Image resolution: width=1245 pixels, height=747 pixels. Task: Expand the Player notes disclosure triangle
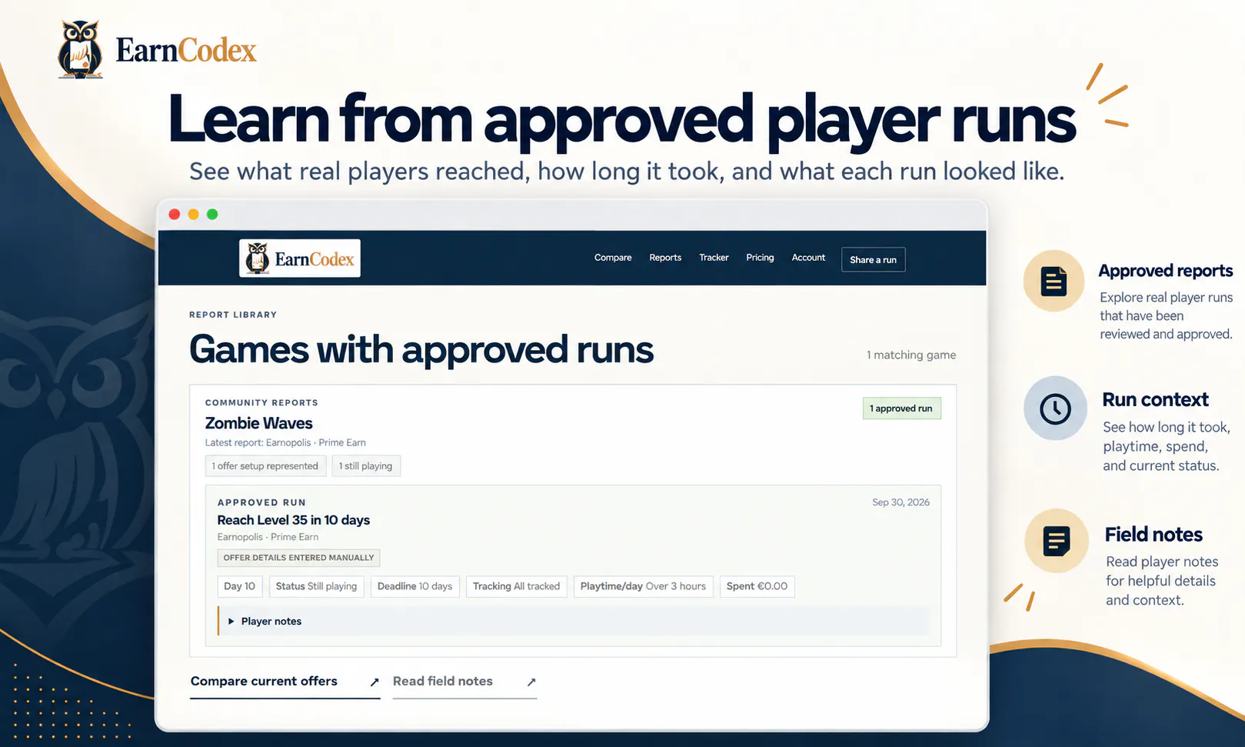[x=231, y=622]
